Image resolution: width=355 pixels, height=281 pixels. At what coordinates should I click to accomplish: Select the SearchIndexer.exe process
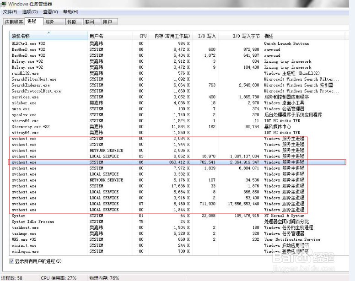coord(177,85)
